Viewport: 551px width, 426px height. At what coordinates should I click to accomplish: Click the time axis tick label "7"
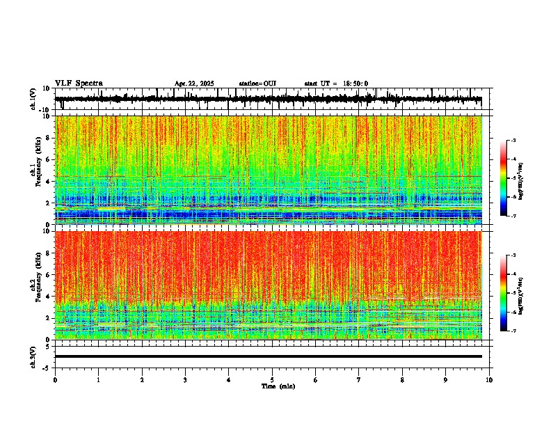point(359,380)
